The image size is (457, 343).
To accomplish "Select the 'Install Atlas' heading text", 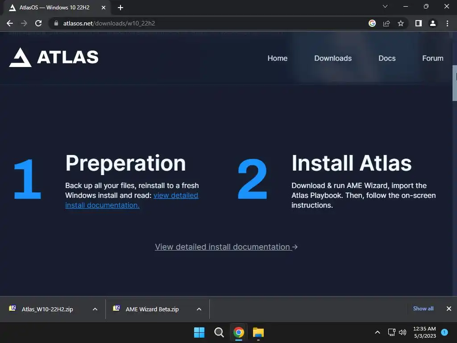I will pos(352,163).
